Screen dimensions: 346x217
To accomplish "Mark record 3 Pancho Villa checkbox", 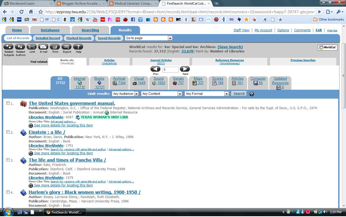I will coord(8,160).
